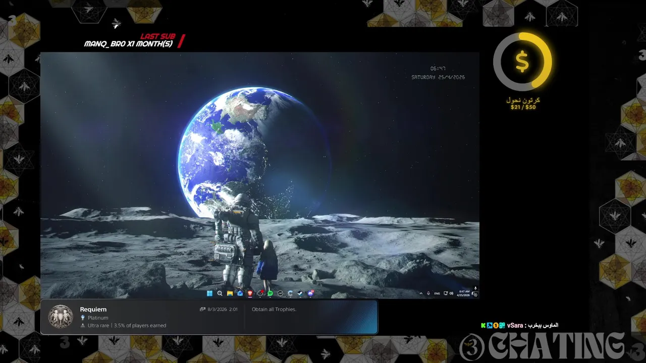Open the Mail app taskbar icon
The image size is (646, 363).
(x=240, y=293)
